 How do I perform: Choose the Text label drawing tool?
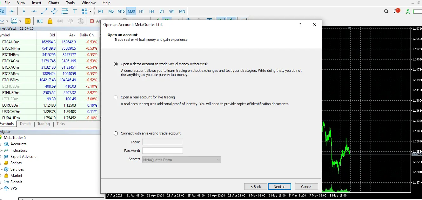[75, 11]
